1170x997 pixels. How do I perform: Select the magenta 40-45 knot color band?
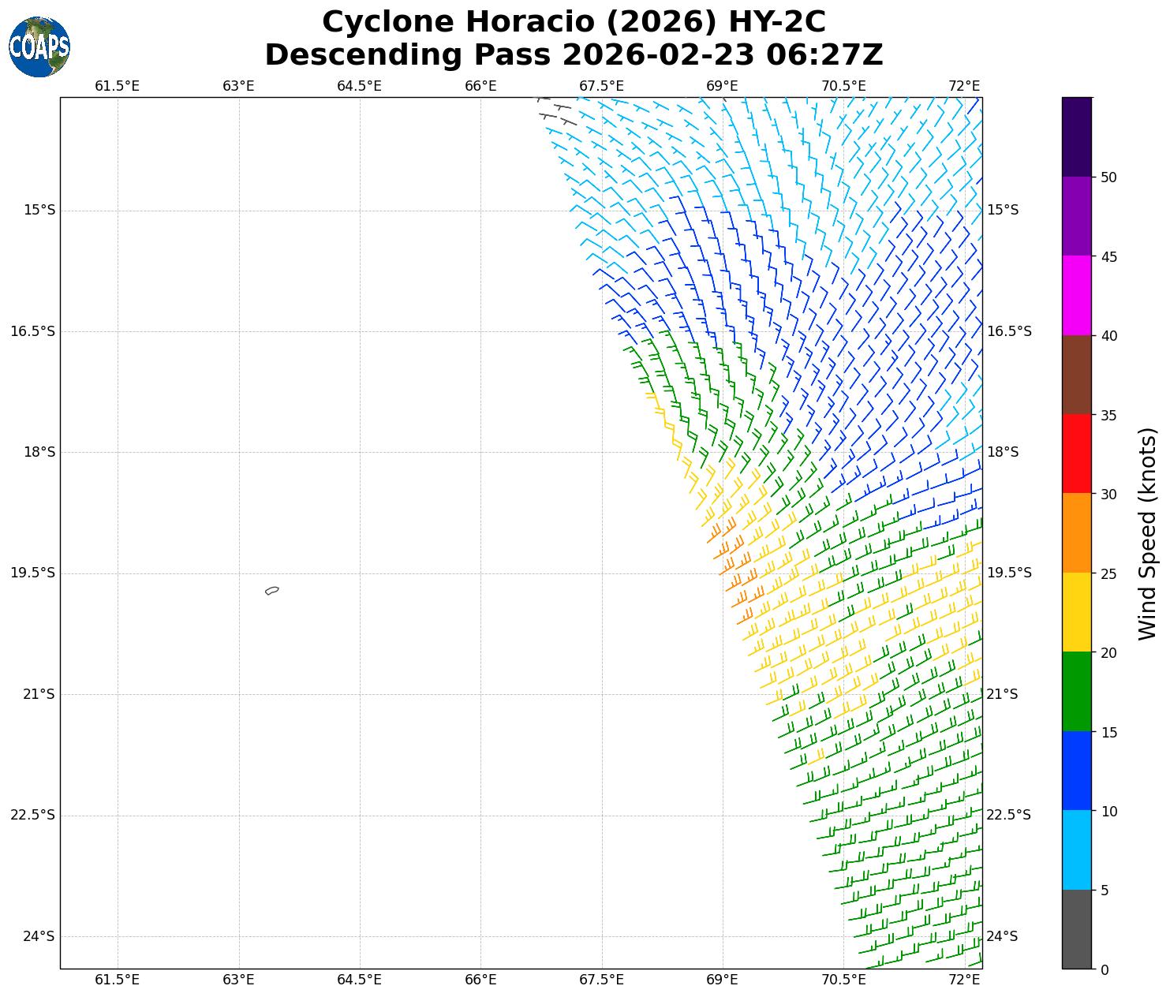[x=1077, y=295]
